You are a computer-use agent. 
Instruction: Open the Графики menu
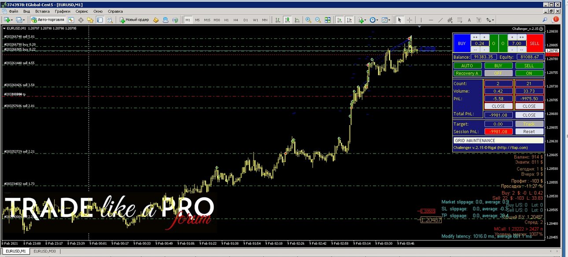[x=63, y=11]
